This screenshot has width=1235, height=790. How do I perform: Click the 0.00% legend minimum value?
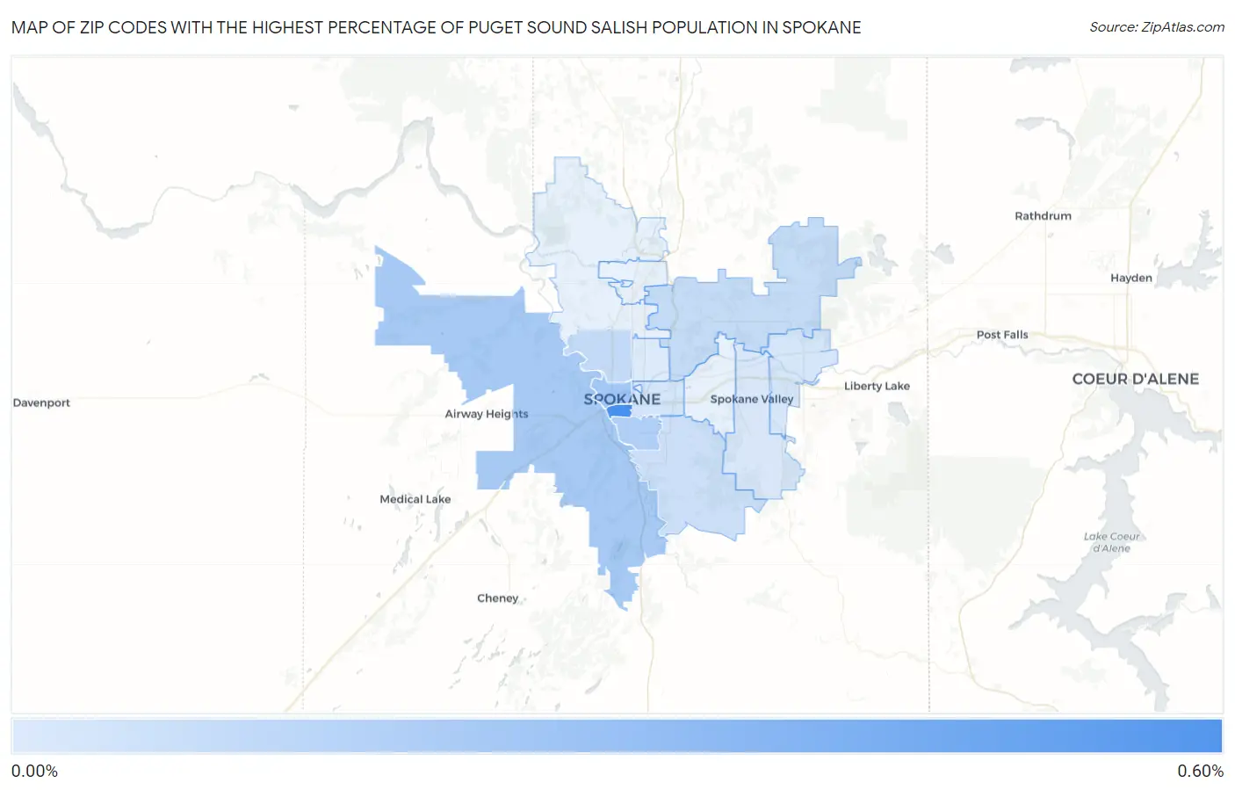click(34, 772)
